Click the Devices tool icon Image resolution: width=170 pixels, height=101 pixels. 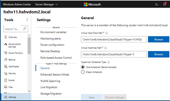click(x=6, y=73)
